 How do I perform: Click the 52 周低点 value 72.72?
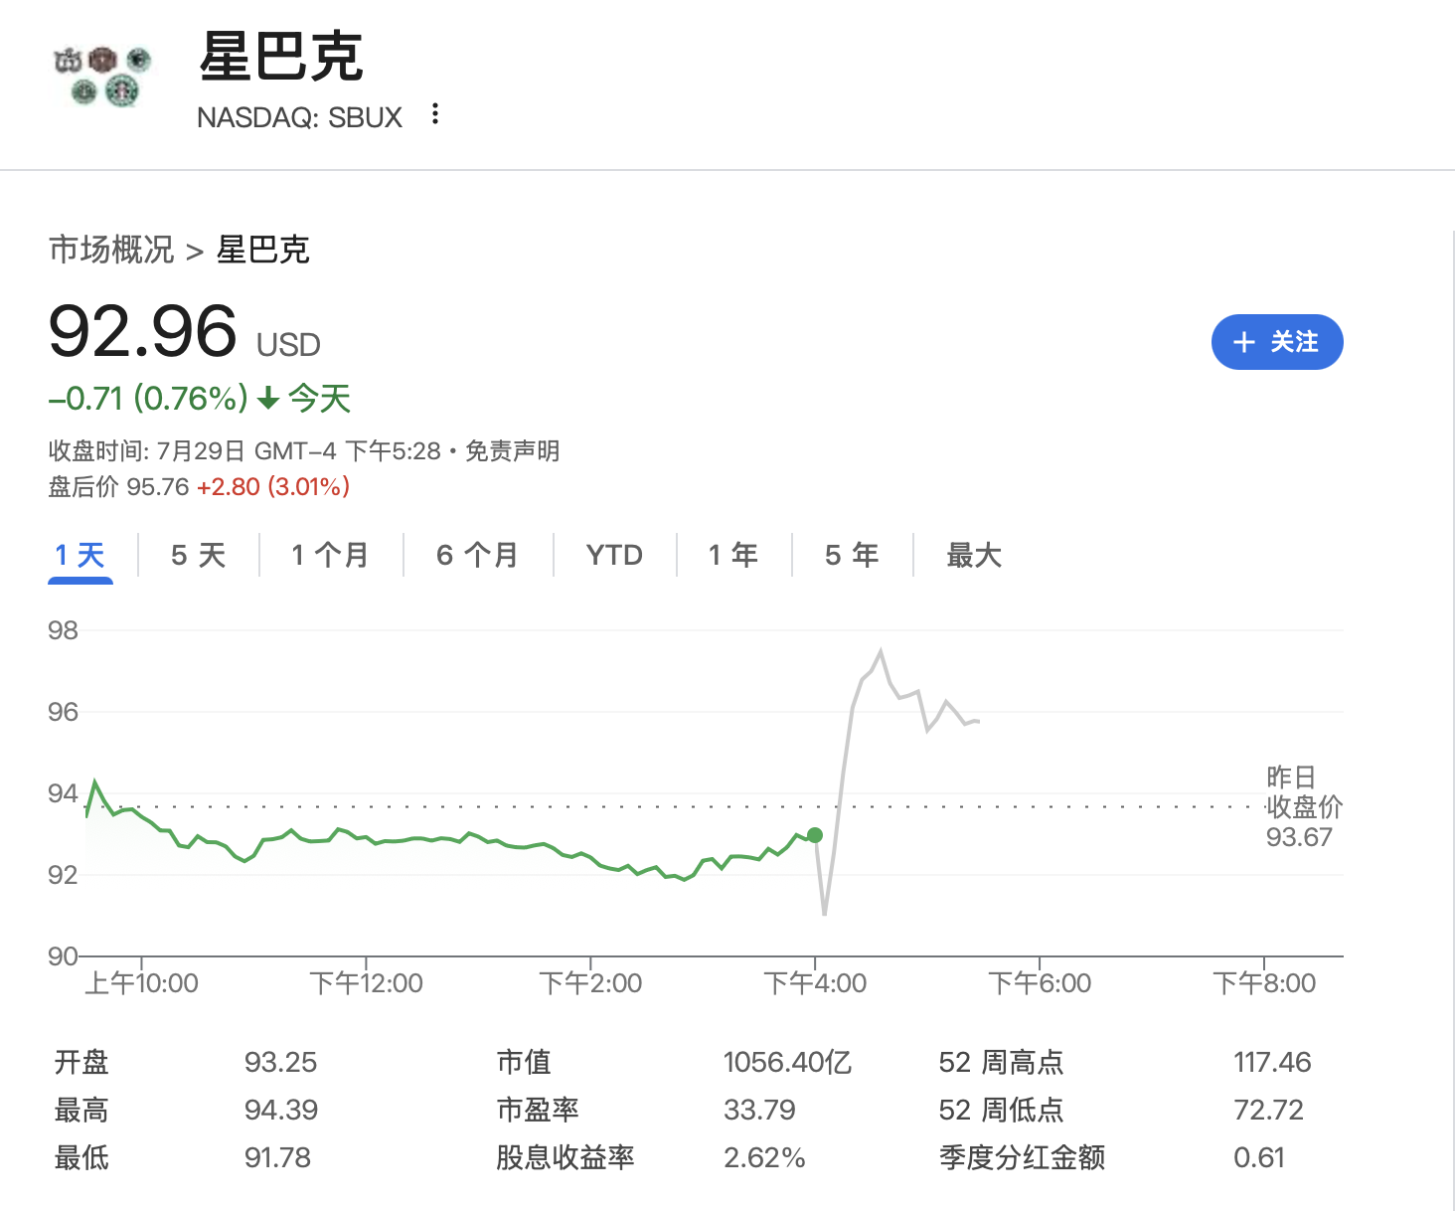point(1268,1110)
